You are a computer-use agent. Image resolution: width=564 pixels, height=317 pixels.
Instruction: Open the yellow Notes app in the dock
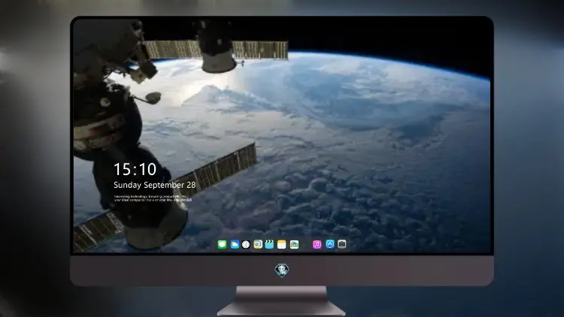282,244
